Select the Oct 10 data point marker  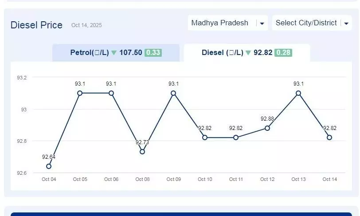(205, 137)
